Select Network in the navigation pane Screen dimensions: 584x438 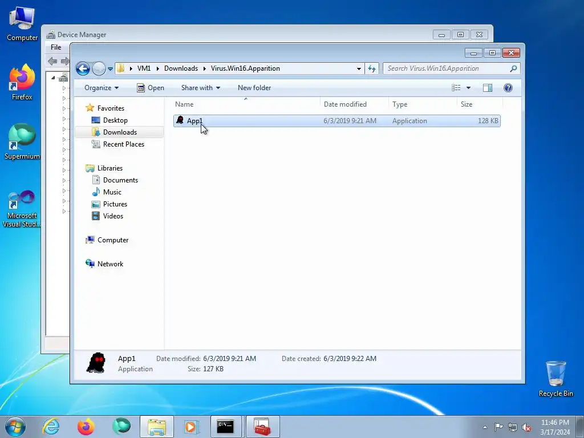point(110,263)
